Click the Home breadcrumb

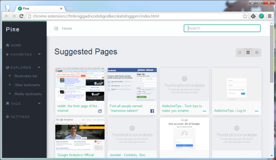(x=67, y=29)
